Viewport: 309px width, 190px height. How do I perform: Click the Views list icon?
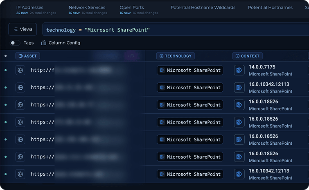pyautogui.click(x=16, y=29)
